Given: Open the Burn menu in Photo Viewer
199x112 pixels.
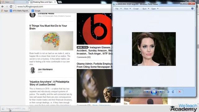Looking at the screenshot, I should pos(144,9).
